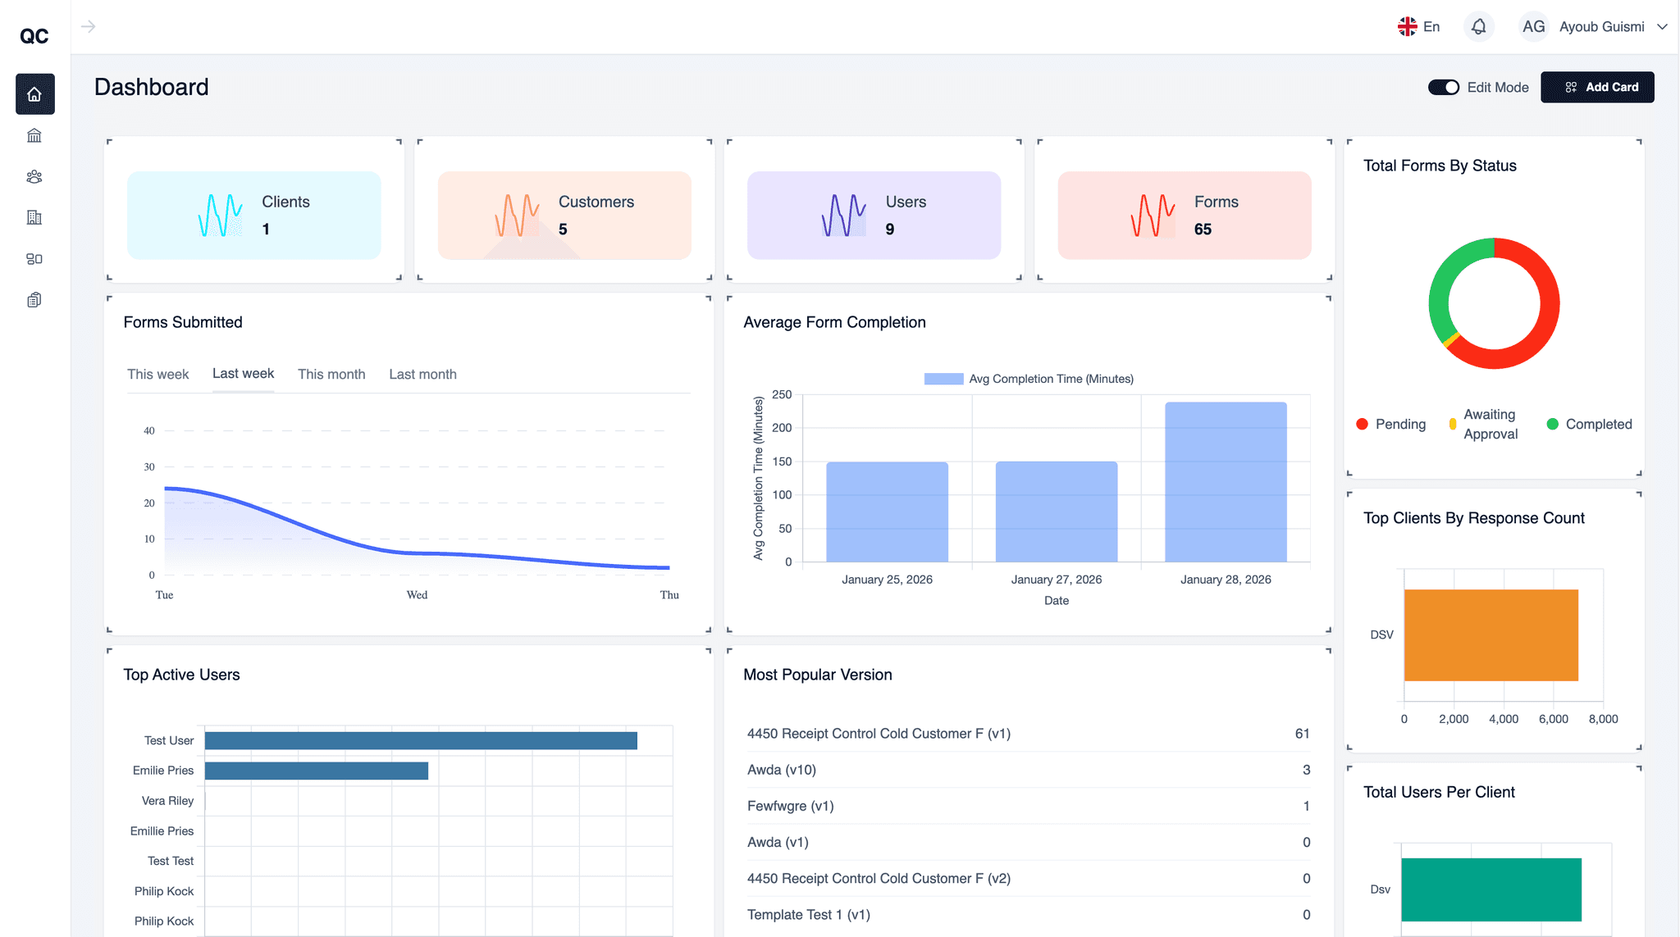Click the QC logo

(x=34, y=36)
